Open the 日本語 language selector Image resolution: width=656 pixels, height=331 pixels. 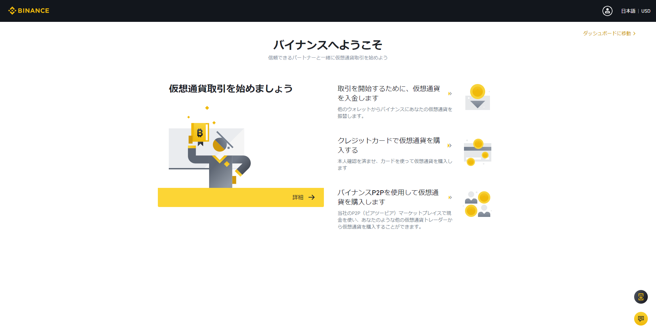(628, 11)
